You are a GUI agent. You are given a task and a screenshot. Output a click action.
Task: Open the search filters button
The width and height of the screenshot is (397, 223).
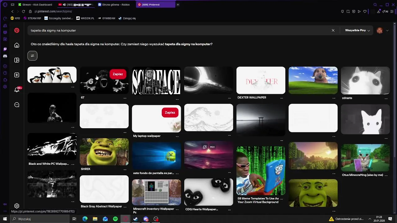pyautogui.click(x=32, y=56)
